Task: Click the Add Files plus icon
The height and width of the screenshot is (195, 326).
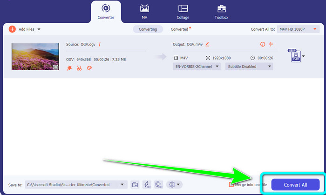Action: [12, 29]
